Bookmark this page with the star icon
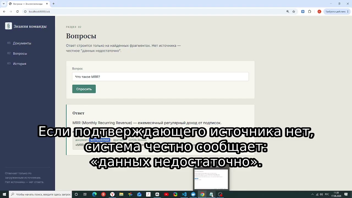This screenshot has height=198, width=352. [x=294, y=12]
